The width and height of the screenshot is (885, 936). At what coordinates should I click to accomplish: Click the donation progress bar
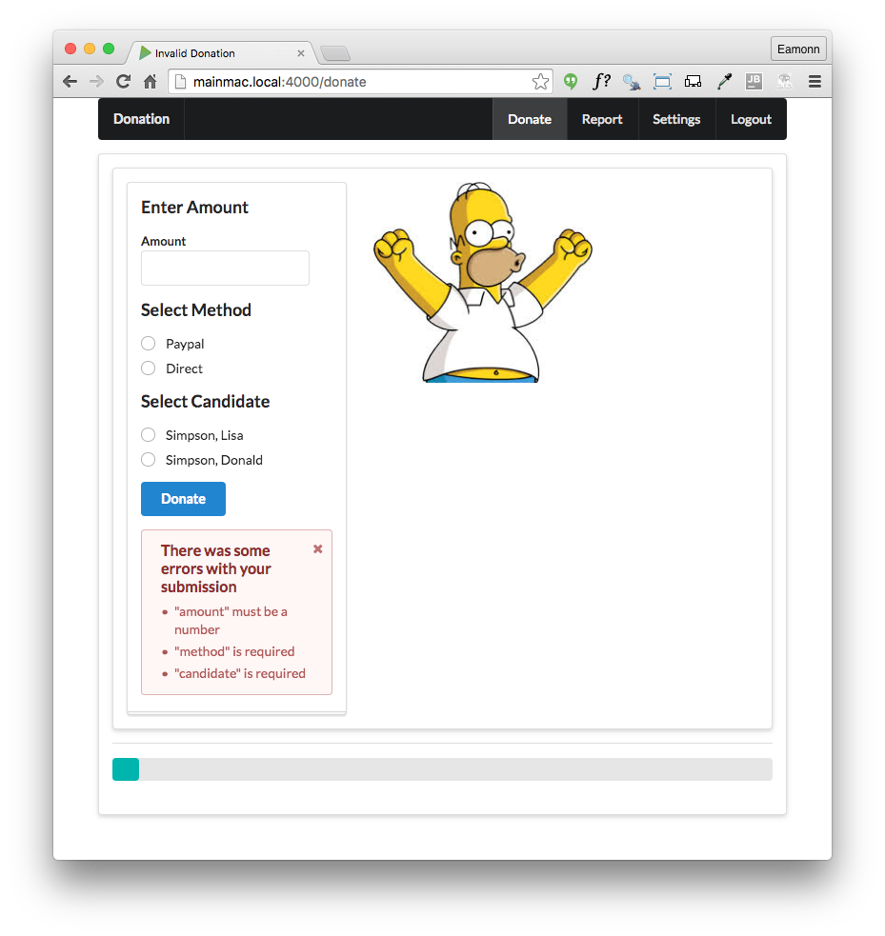click(442, 769)
